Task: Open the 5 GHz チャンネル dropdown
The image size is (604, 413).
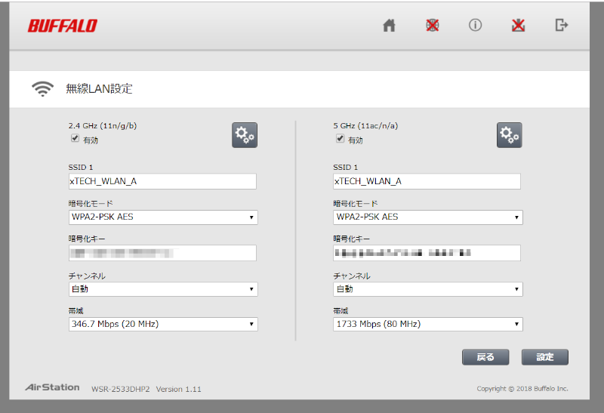Action: (x=427, y=289)
